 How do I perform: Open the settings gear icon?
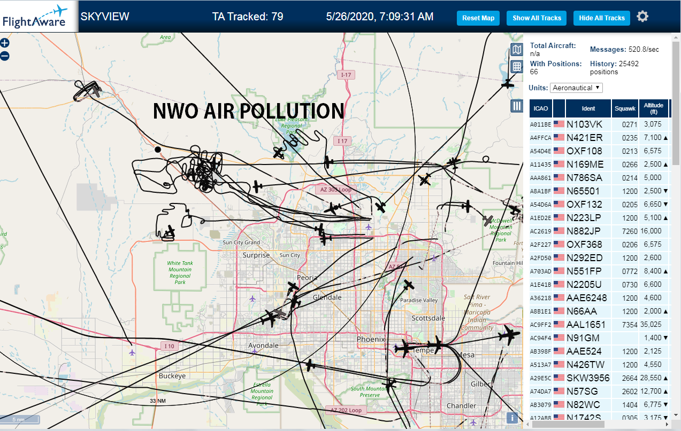[642, 17]
